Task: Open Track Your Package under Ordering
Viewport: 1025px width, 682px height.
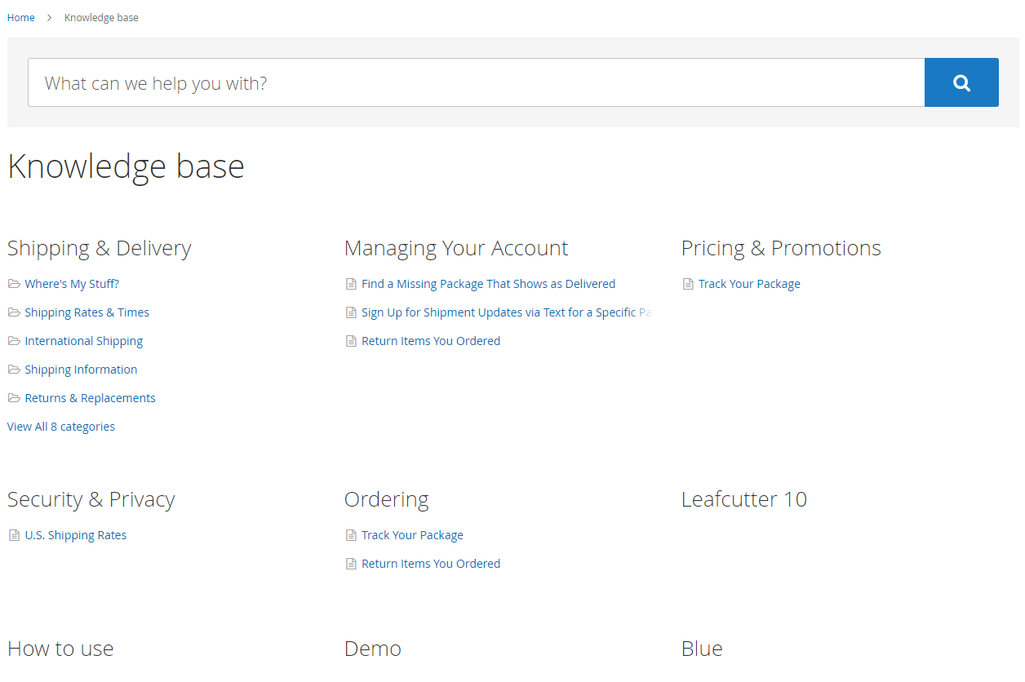Action: [412, 535]
